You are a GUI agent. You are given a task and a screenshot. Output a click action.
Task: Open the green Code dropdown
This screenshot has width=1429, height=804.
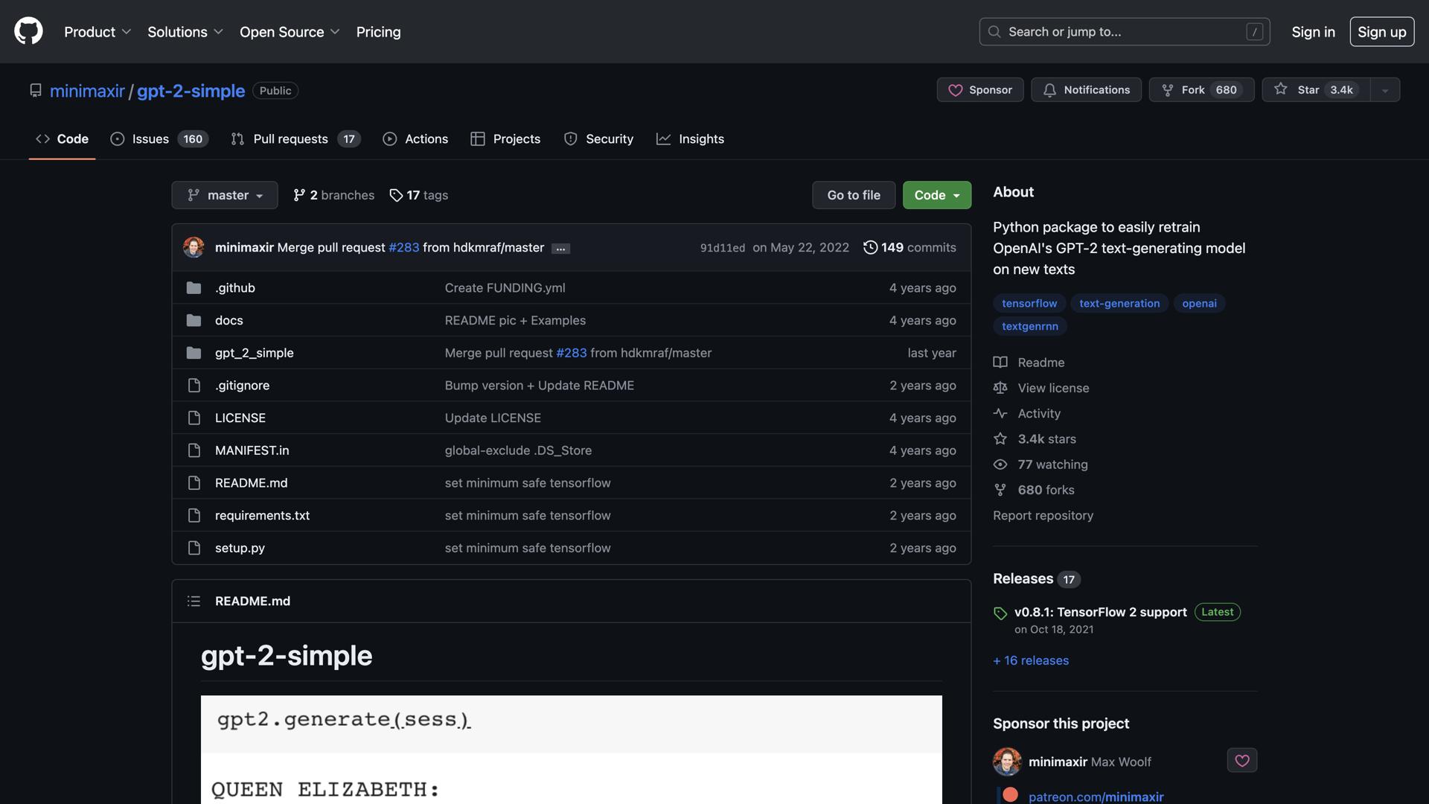coord(936,195)
